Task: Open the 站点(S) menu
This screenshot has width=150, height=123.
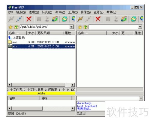Action: [21, 12]
